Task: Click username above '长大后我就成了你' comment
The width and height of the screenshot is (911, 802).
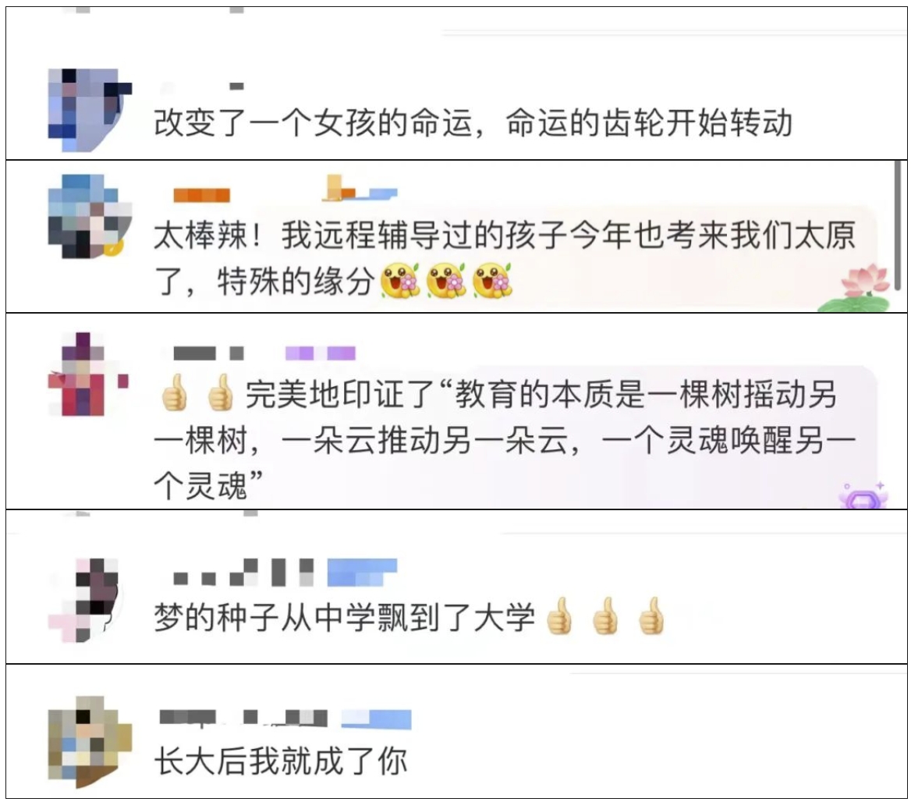Action: (243, 719)
